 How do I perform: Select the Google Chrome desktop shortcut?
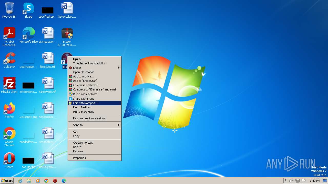(x=9, y=137)
